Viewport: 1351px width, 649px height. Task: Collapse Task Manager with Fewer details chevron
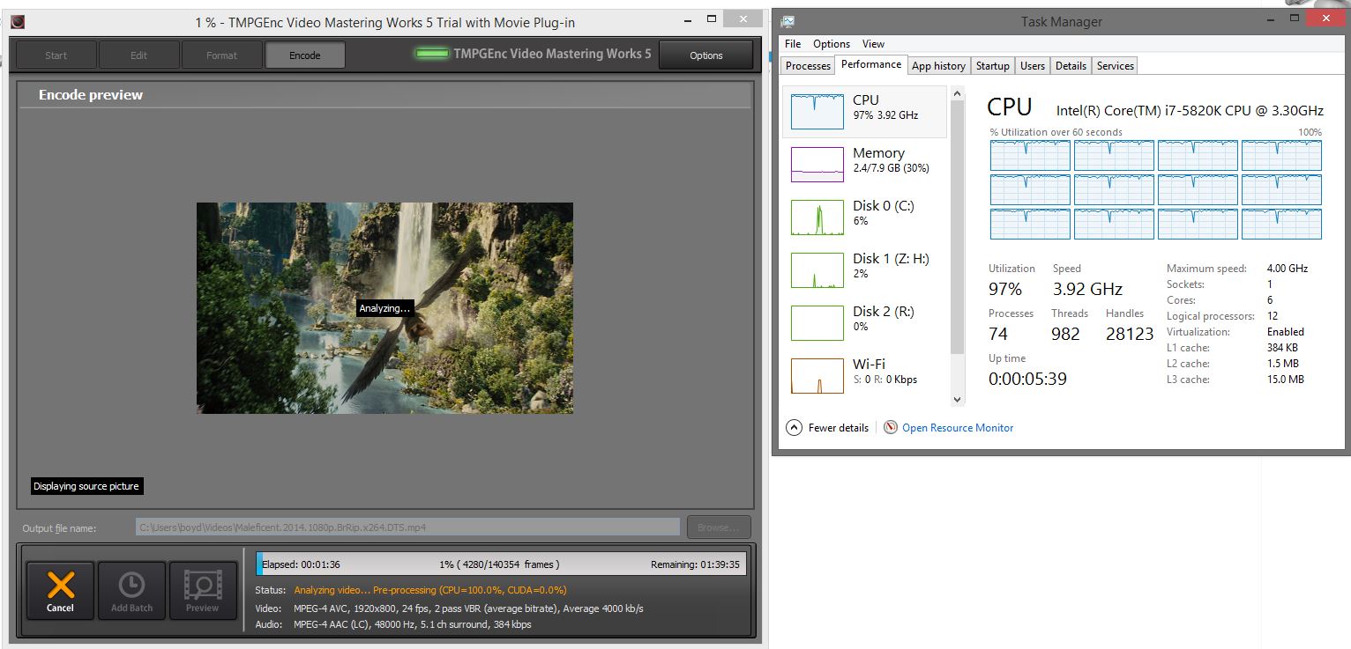[x=794, y=427]
